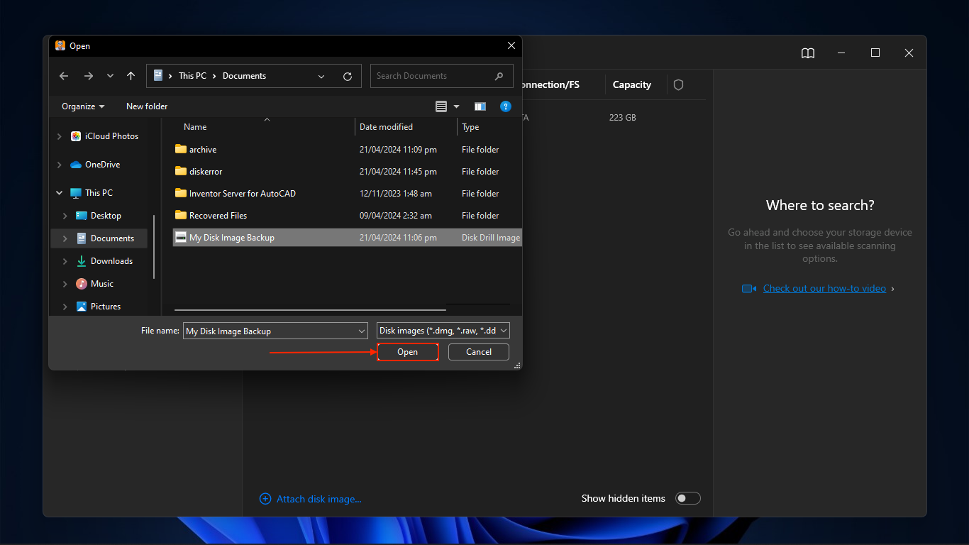This screenshot has height=545, width=969.
Task: Select OneDrive in navigation pane
Action: (x=95, y=165)
